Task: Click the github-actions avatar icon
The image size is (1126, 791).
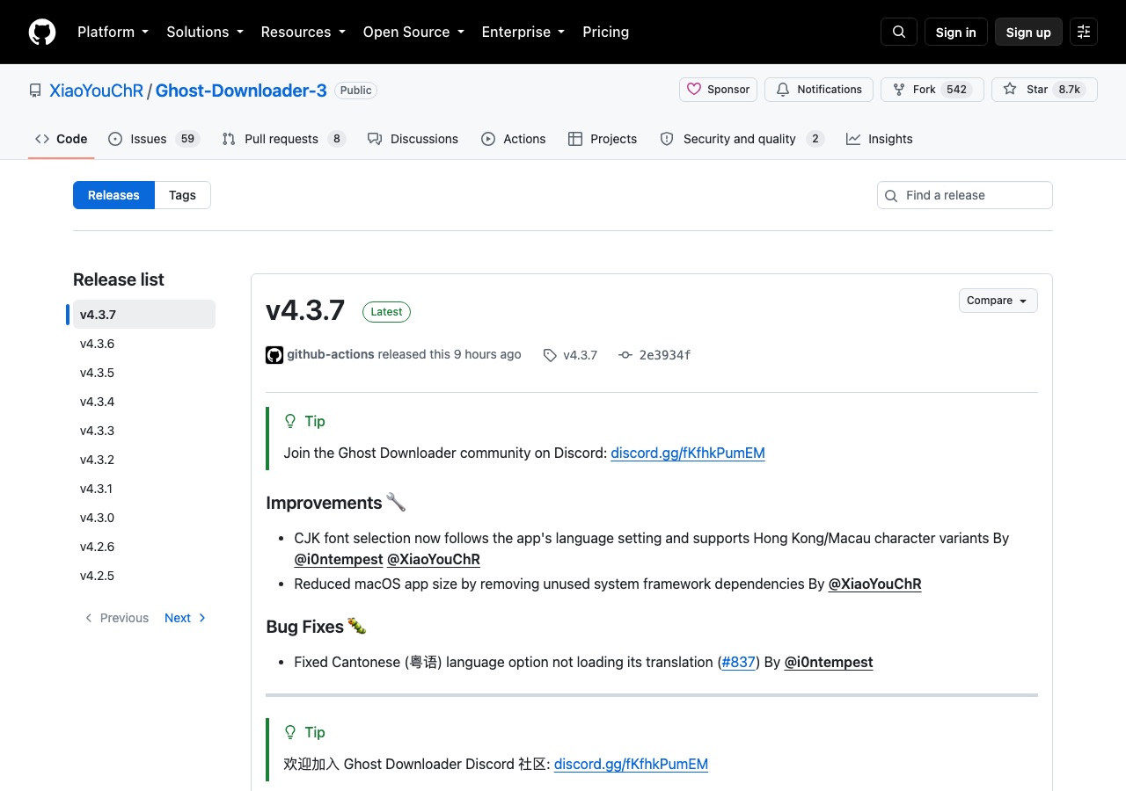Action: [x=274, y=355]
